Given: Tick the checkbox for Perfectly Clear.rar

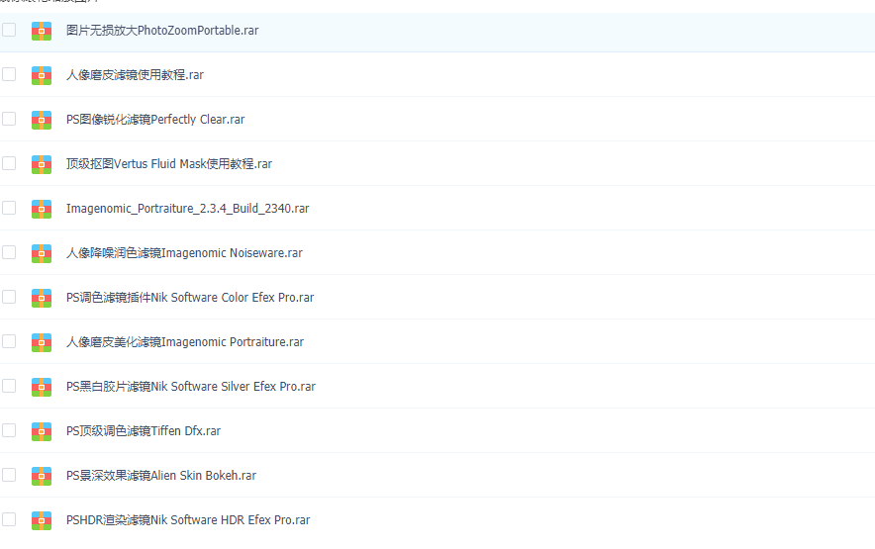Looking at the screenshot, I should click(9, 119).
